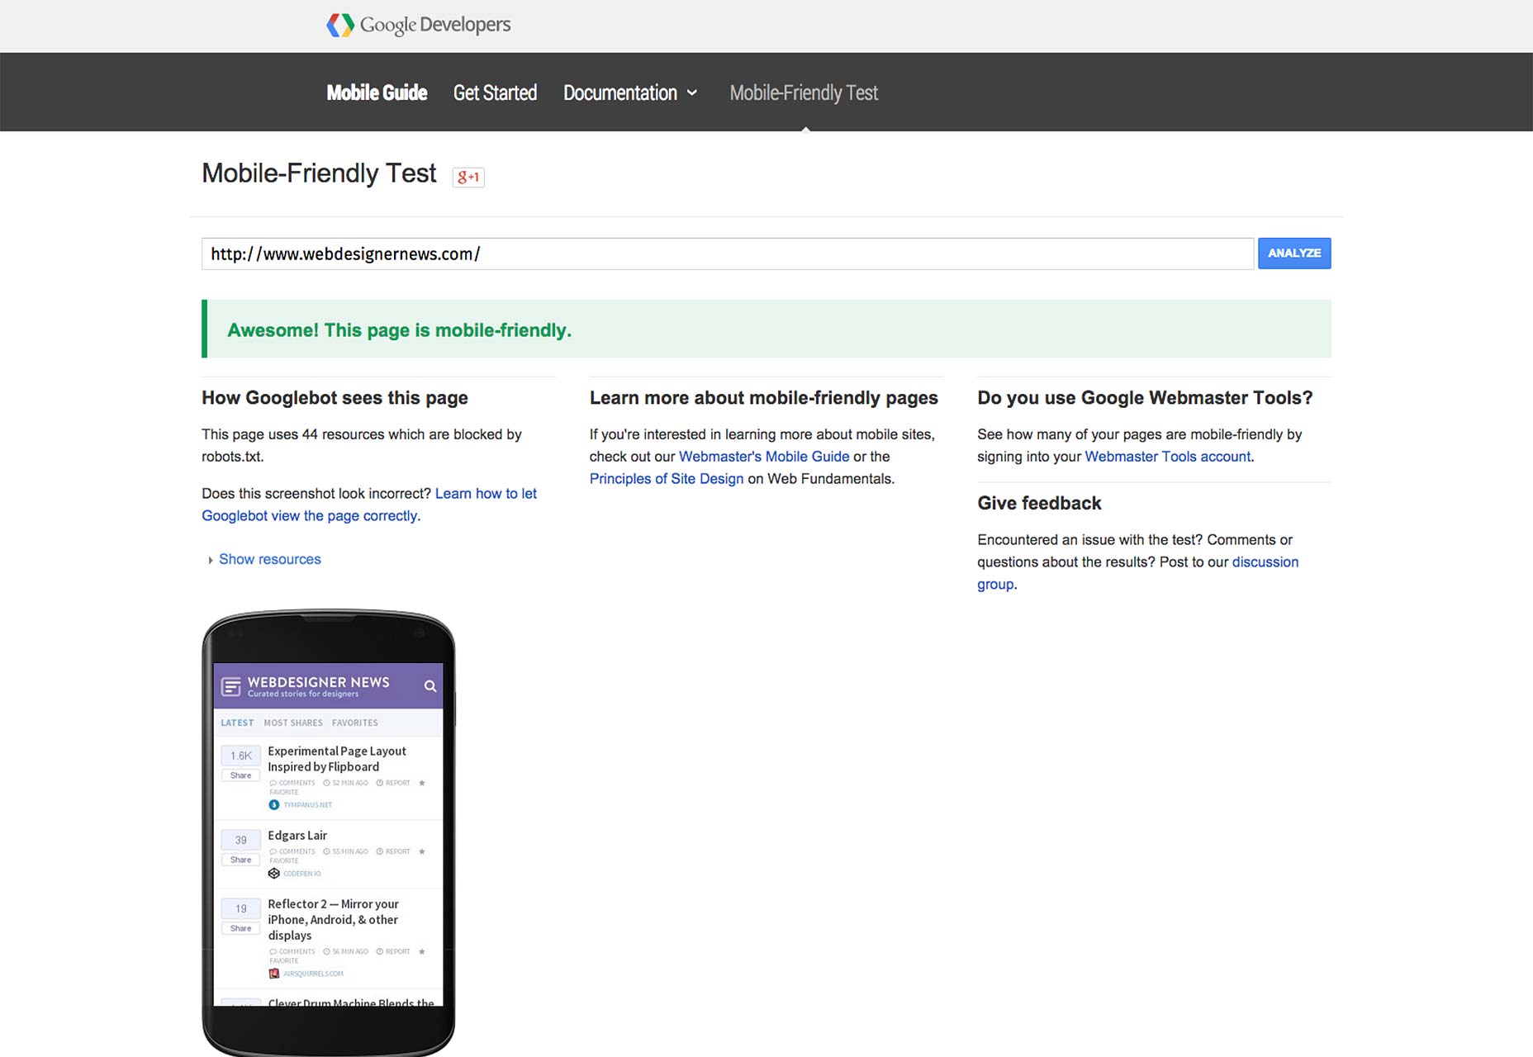The image size is (1533, 1057).
Task: Click How Googlebot sees this page heading
Action: coord(335,398)
